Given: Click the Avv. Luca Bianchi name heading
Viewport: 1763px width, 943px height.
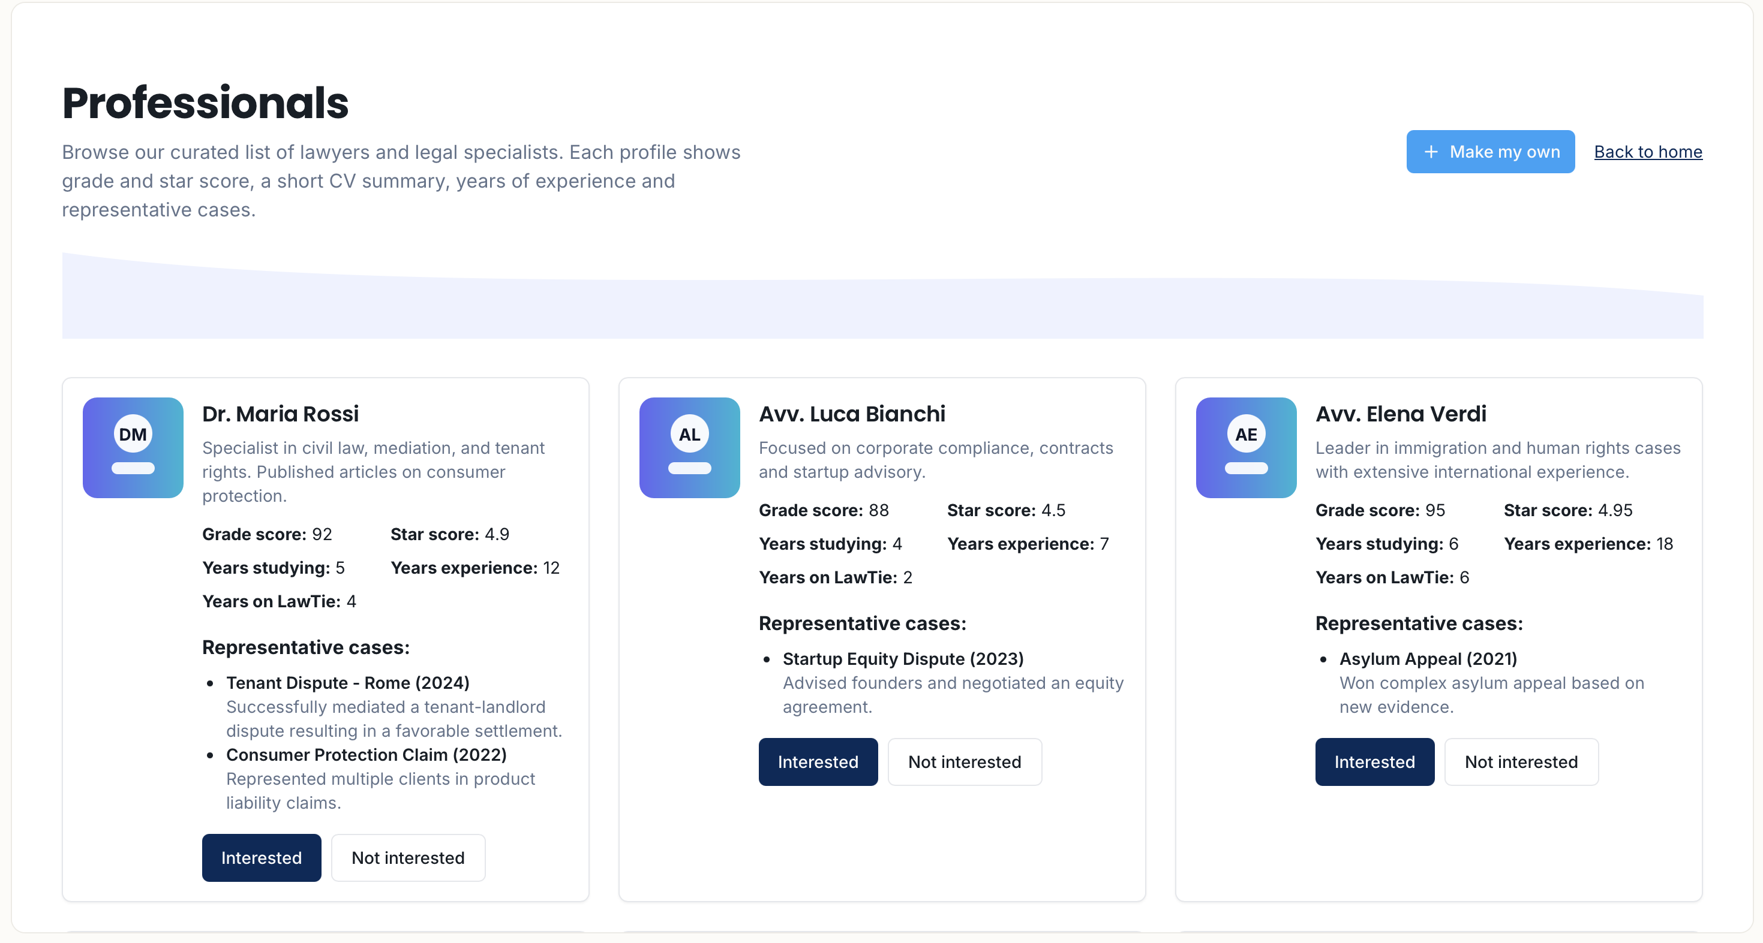Looking at the screenshot, I should pyautogui.click(x=851, y=414).
